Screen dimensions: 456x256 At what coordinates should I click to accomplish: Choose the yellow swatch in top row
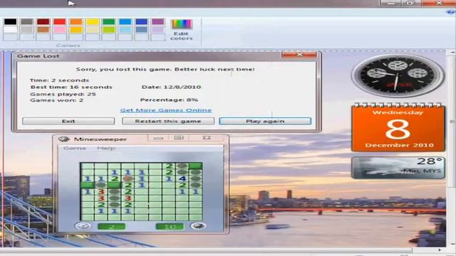point(92,22)
